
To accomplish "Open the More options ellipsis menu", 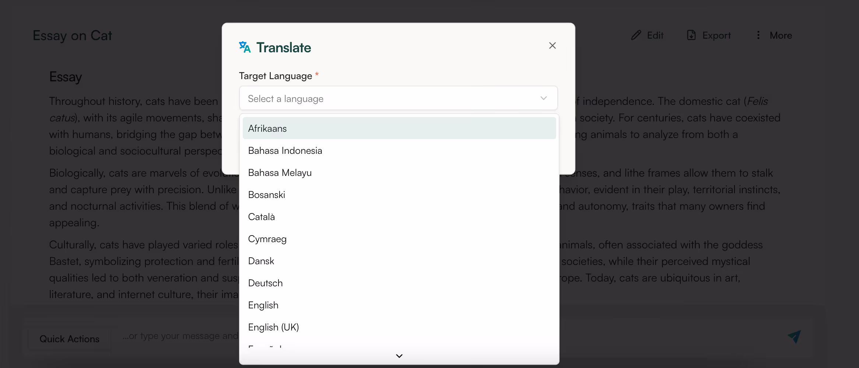I will pos(758,35).
